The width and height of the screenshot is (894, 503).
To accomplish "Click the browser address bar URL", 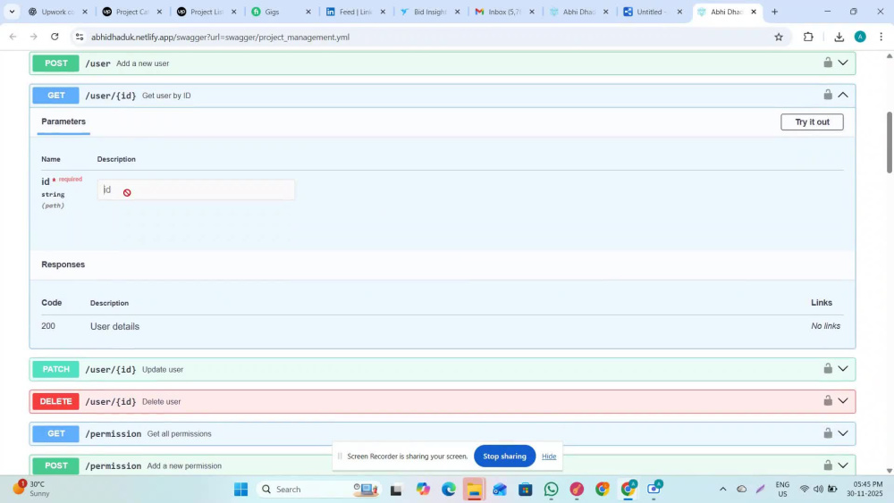I will pos(220,37).
